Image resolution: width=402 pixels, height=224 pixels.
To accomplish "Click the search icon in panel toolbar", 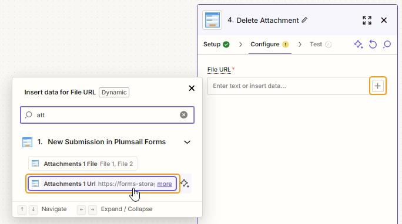I will click(x=387, y=44).
